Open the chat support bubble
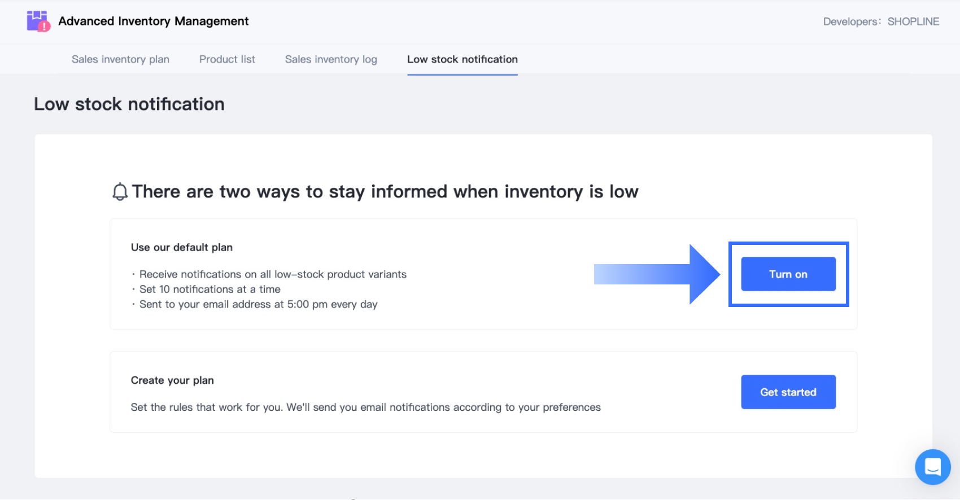Viewport: 960px width, 500px height. tap(932, 467)
